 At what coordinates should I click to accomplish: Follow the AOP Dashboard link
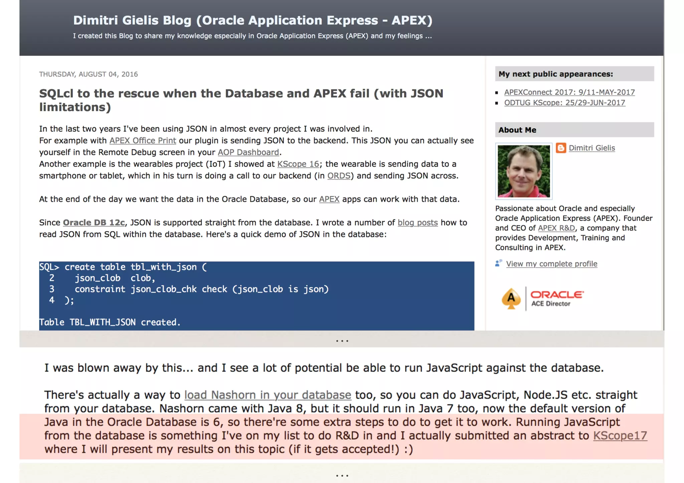[248, 152]
